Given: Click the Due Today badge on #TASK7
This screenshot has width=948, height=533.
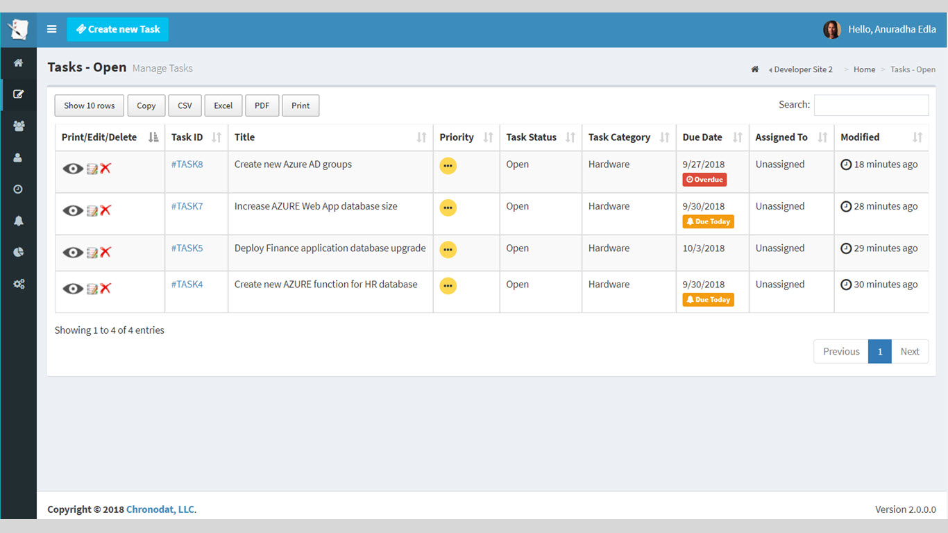Looking at the screenshot, I should point(708,222).
